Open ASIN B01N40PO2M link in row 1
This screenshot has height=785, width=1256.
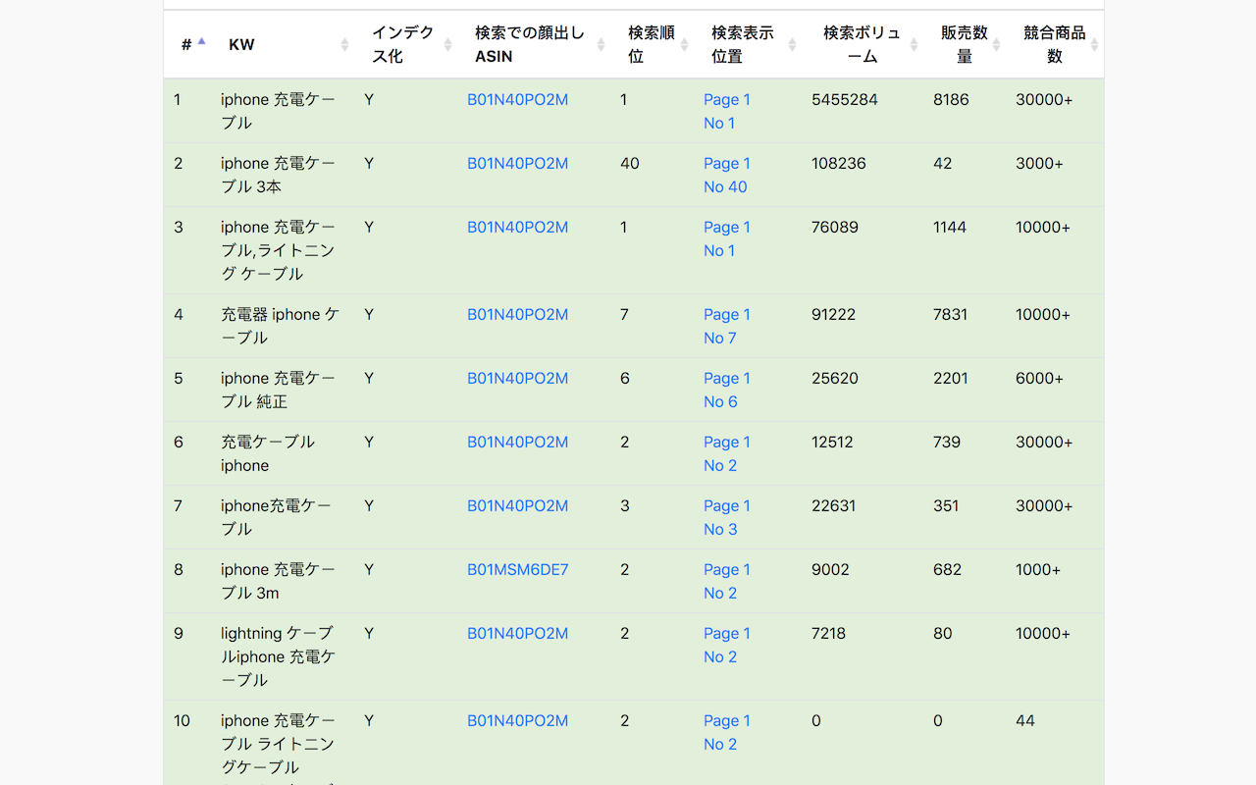point(517,99)
